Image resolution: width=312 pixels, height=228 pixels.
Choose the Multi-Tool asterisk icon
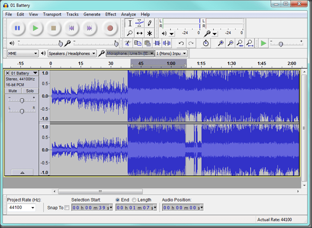coord(149,33)
